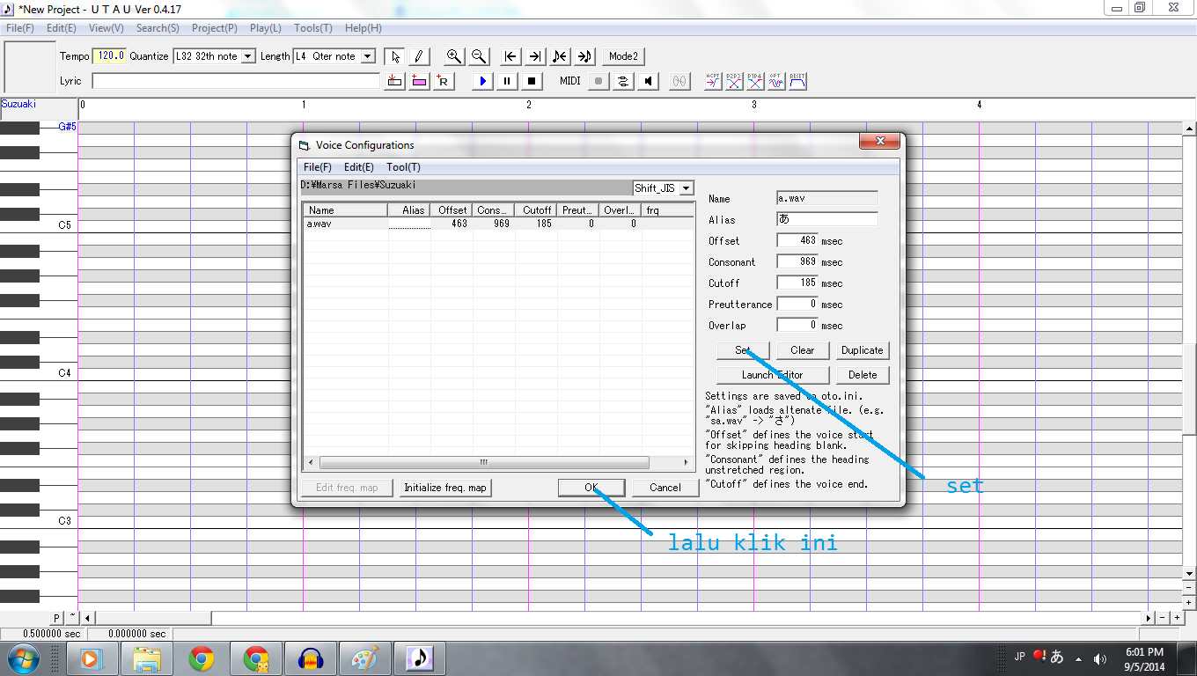Reset note envelope with RESET icon
The image size is (1197, 676).
(797, 80)
